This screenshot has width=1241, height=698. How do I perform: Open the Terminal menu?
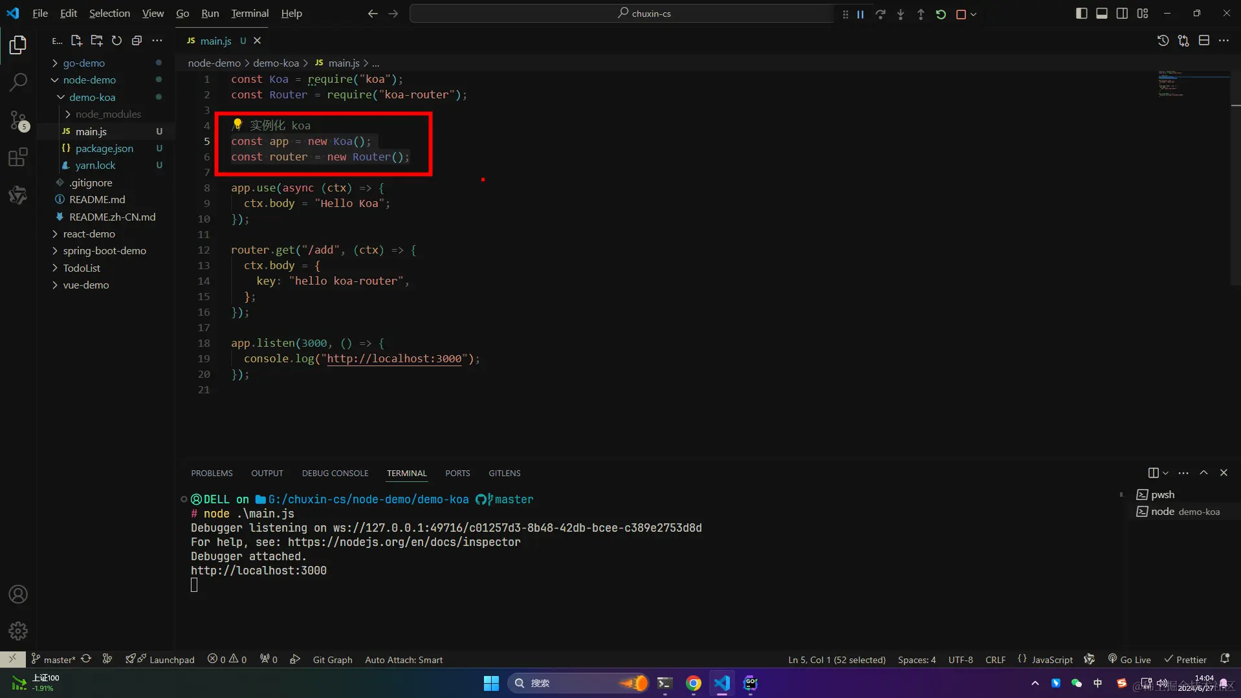point(250,14)
